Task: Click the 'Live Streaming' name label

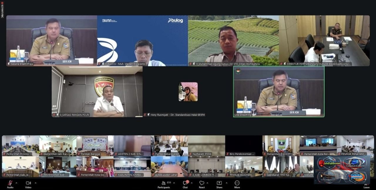Action: (x=243, y=115)
